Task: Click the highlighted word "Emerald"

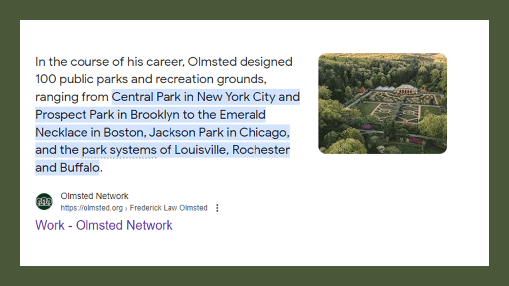Action: click(x=244, y=115)
